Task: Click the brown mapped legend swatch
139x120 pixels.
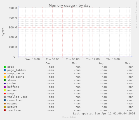Action: tap(5, 104)
